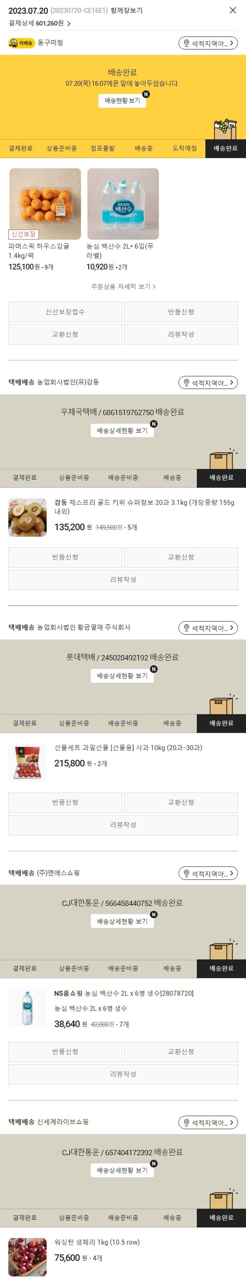The image size is (246, 1281).
Task: Click the 쓱배송 delivery truck badge
Action: (x=21, y=43)
